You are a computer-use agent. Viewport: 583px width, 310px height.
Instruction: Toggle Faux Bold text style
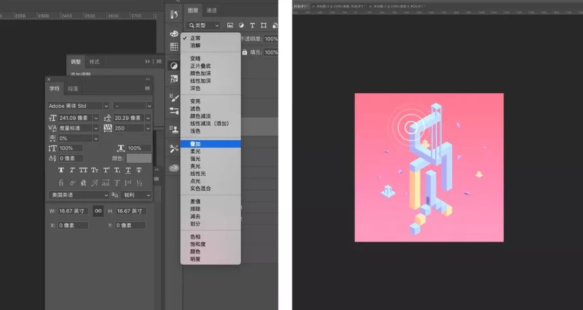coord(61,170)
